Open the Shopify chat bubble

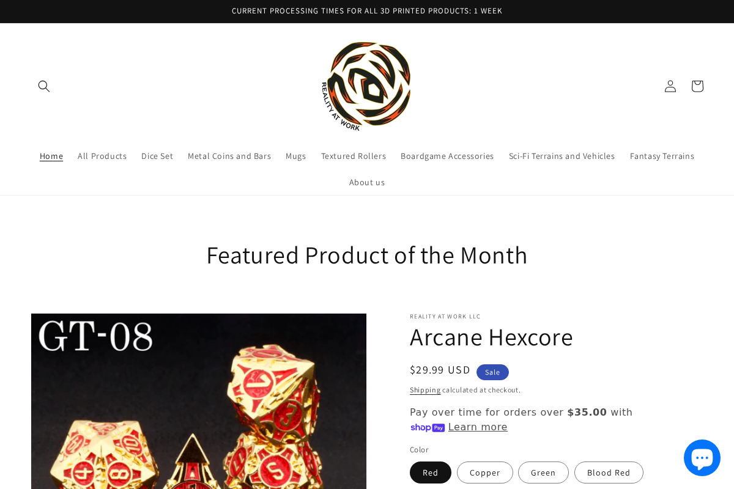tap(702, 458)
